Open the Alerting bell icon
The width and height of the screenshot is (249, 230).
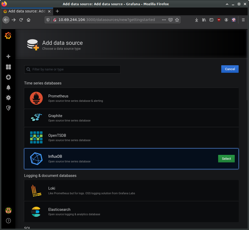pos(8,88)
